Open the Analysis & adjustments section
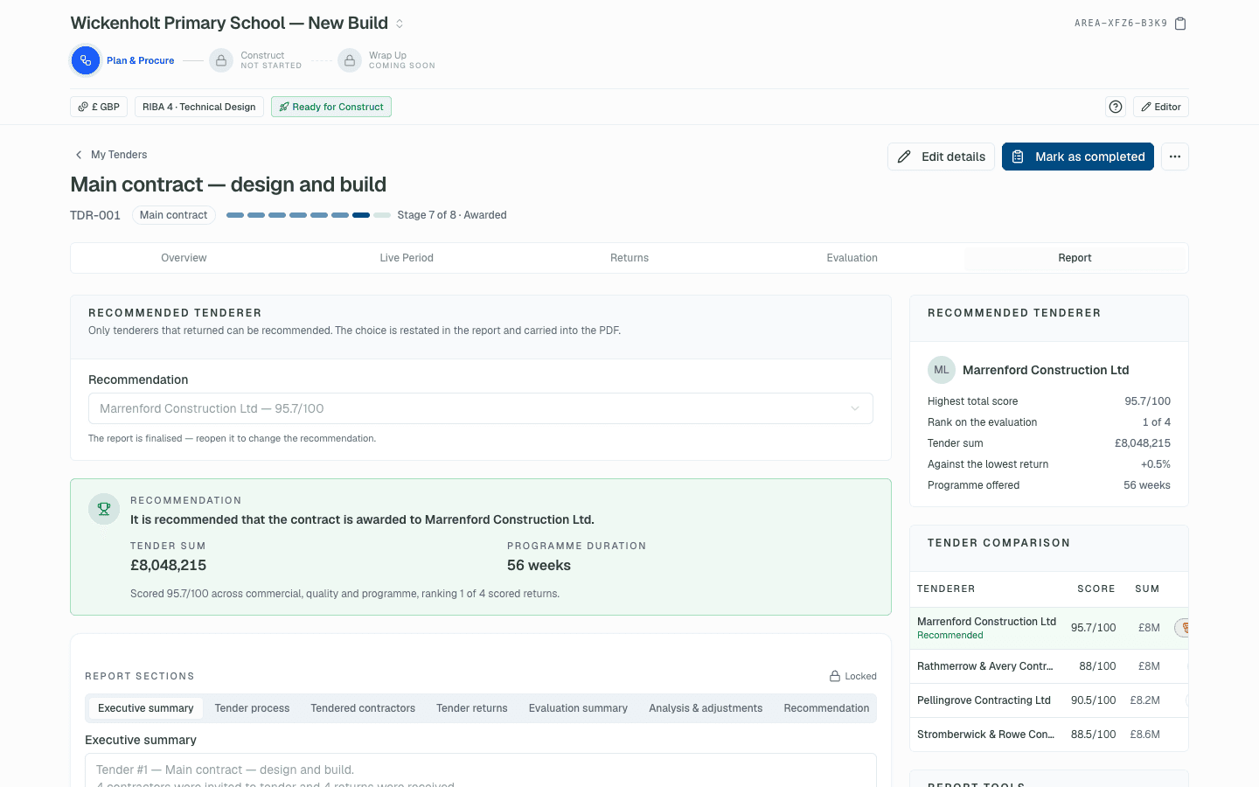Screen dimensions: 1259x787 coord(706,708)
